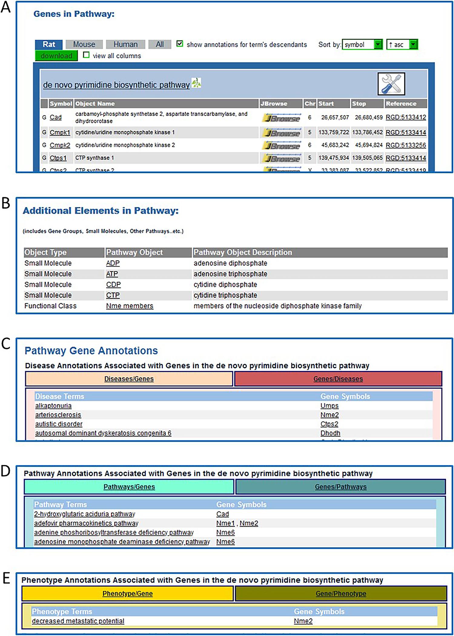Enable the view all columns checkbox

pyautogui.click(x=86, y=55)
